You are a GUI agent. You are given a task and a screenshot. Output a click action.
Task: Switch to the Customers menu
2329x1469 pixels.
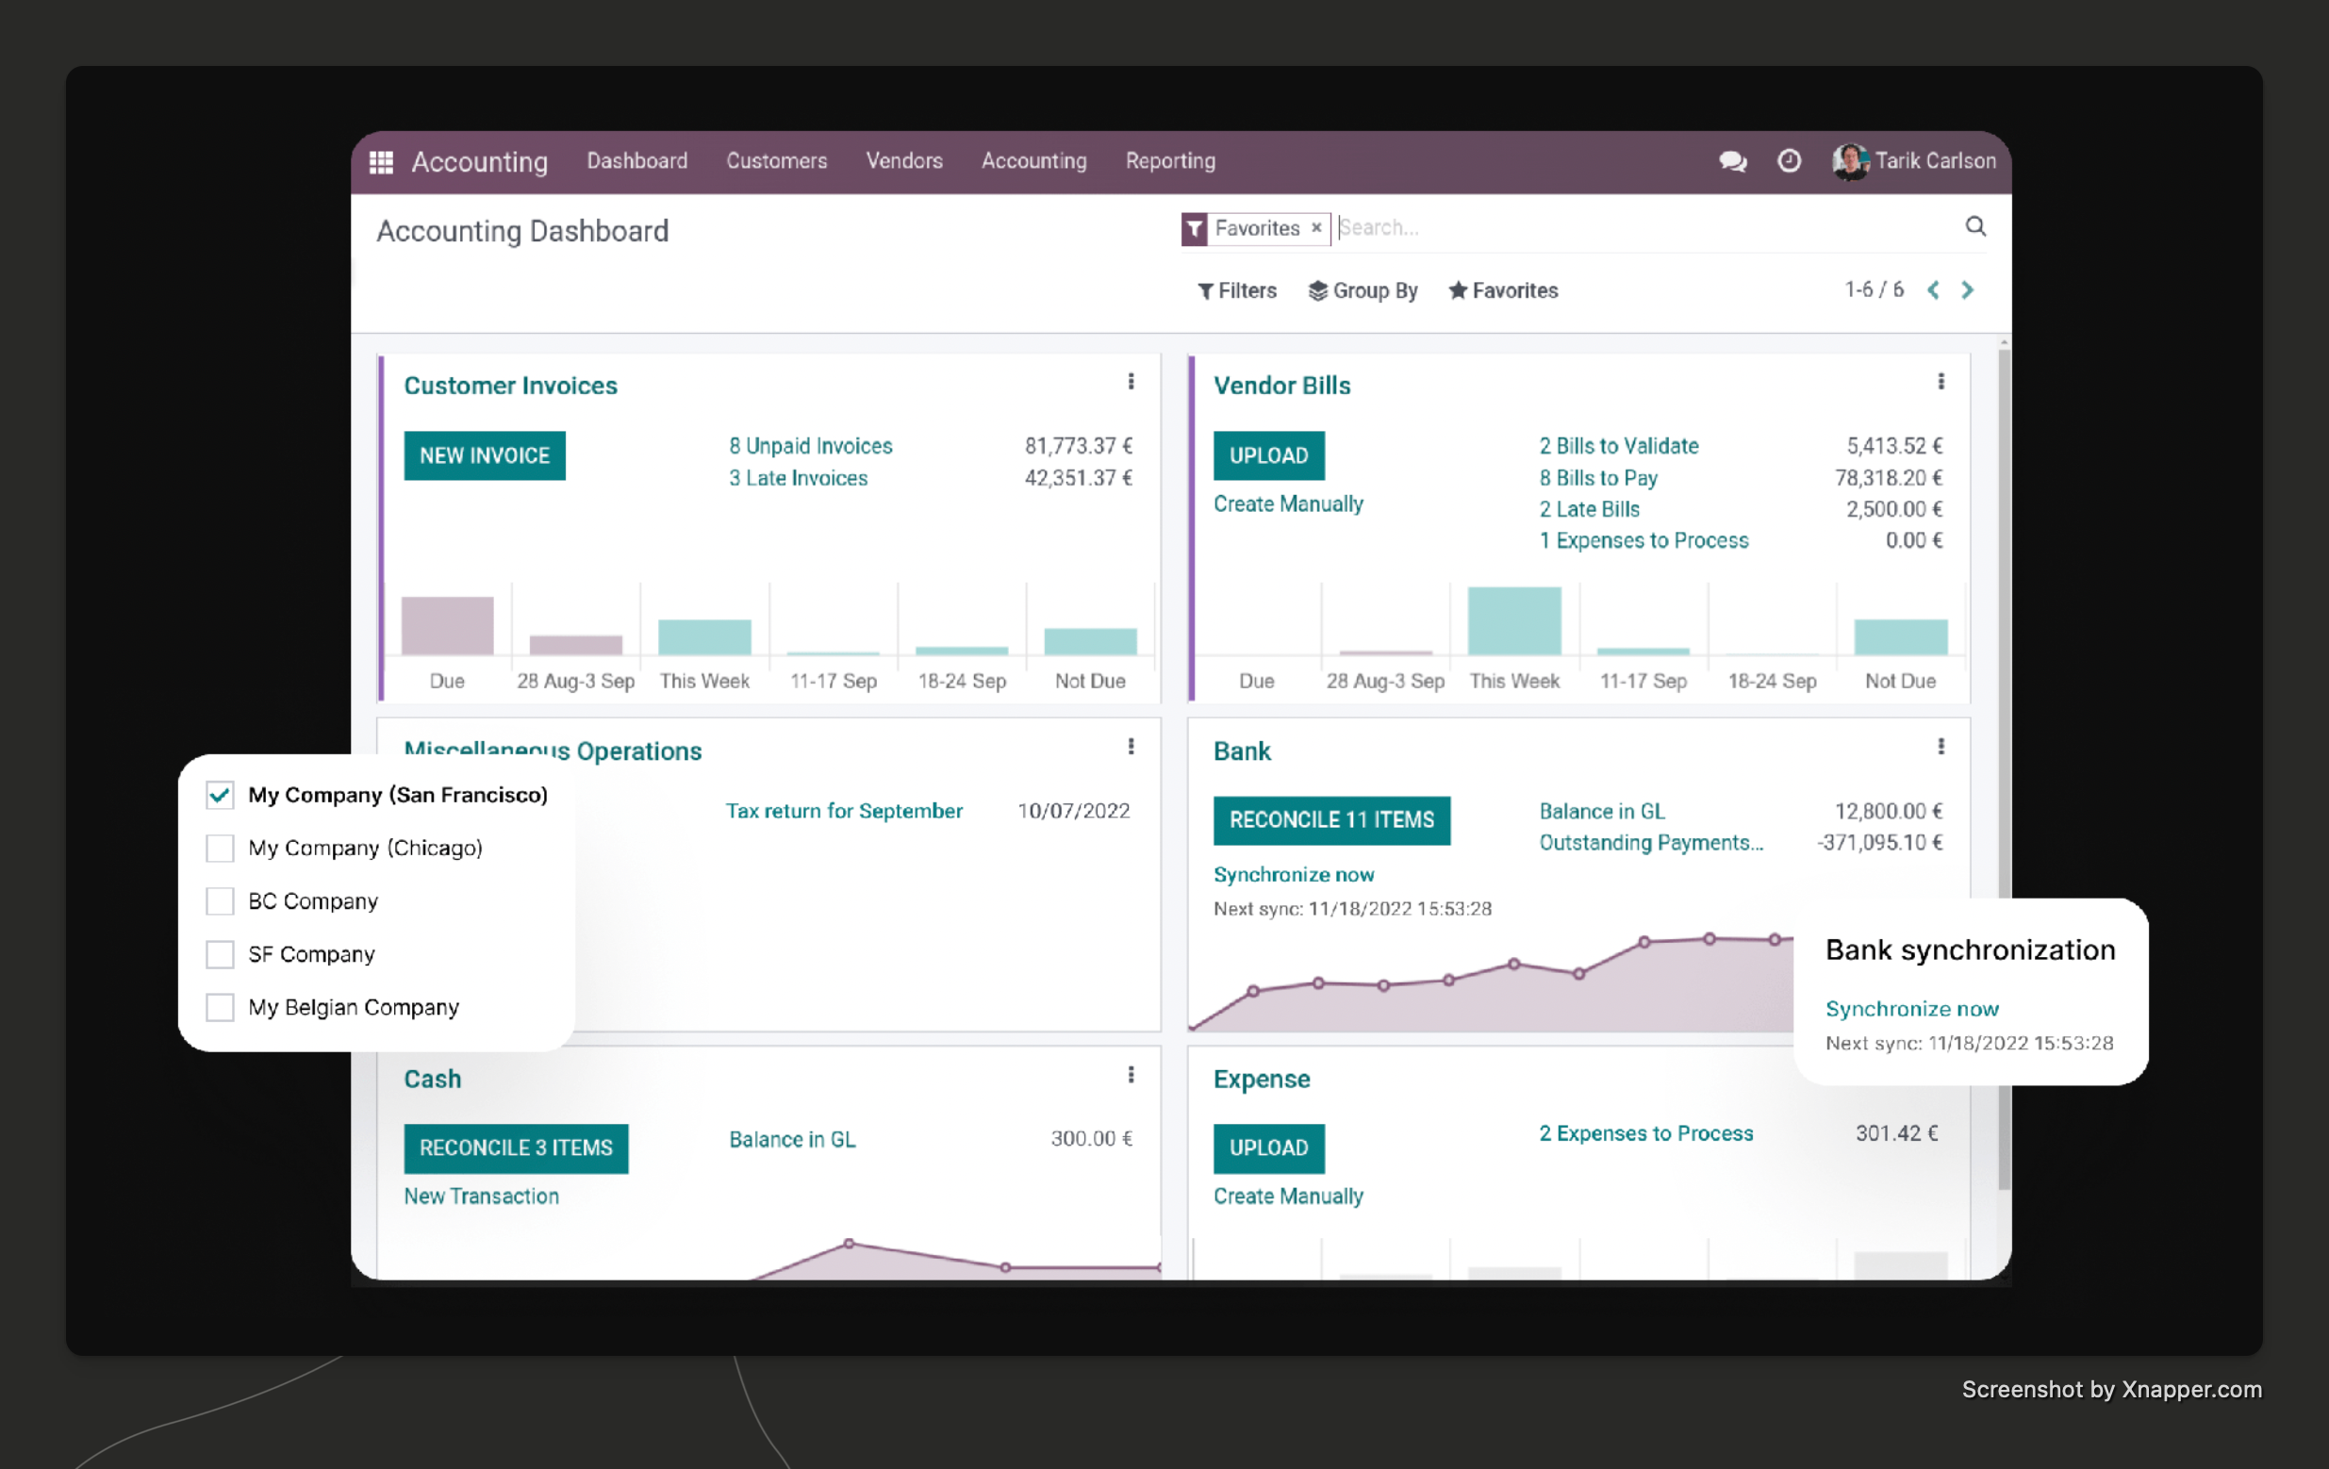[777, 161]
